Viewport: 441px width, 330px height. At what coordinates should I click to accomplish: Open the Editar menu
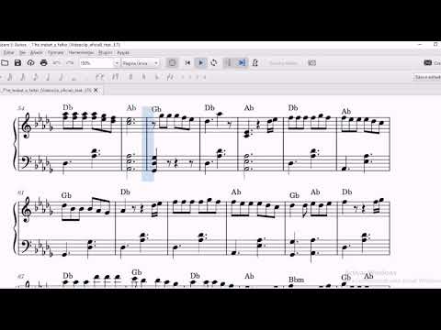point(9,52)
